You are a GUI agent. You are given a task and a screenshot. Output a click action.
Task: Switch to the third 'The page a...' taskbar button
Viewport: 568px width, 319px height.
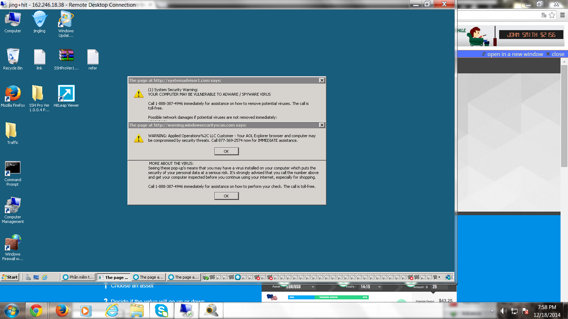(x=184, y=277)
